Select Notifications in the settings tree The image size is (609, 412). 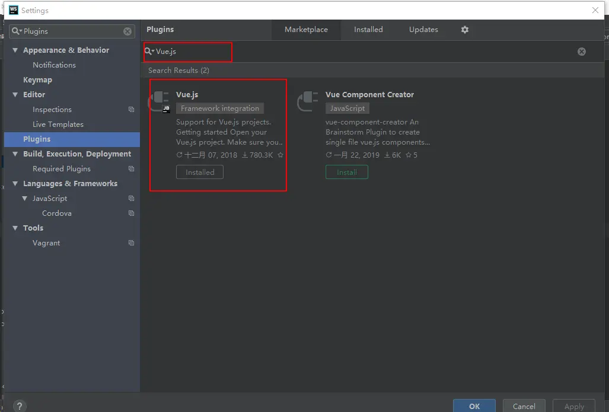tap(54, 65)
